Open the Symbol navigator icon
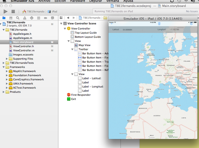 [x=11, y=18]
